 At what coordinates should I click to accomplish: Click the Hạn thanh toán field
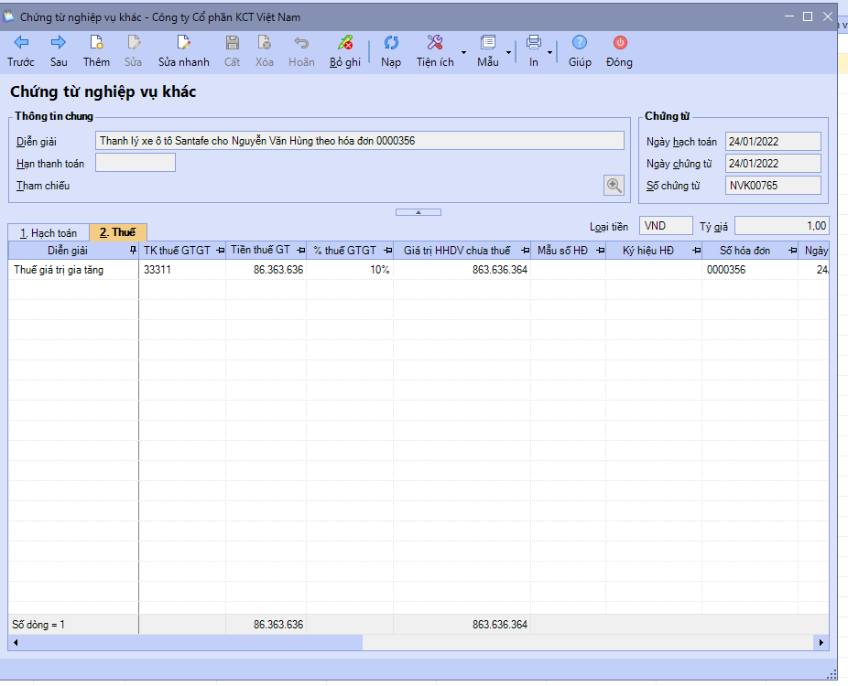[136, 163]
